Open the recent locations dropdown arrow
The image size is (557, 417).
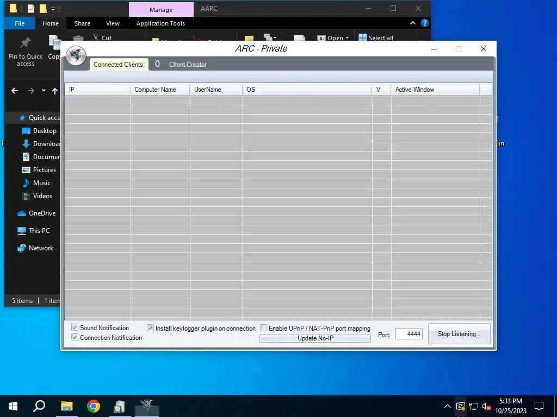(44, 91)
